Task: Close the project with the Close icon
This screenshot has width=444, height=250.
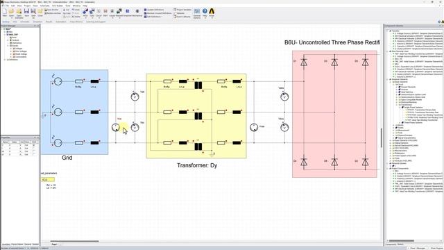Action: pos(40,12)
